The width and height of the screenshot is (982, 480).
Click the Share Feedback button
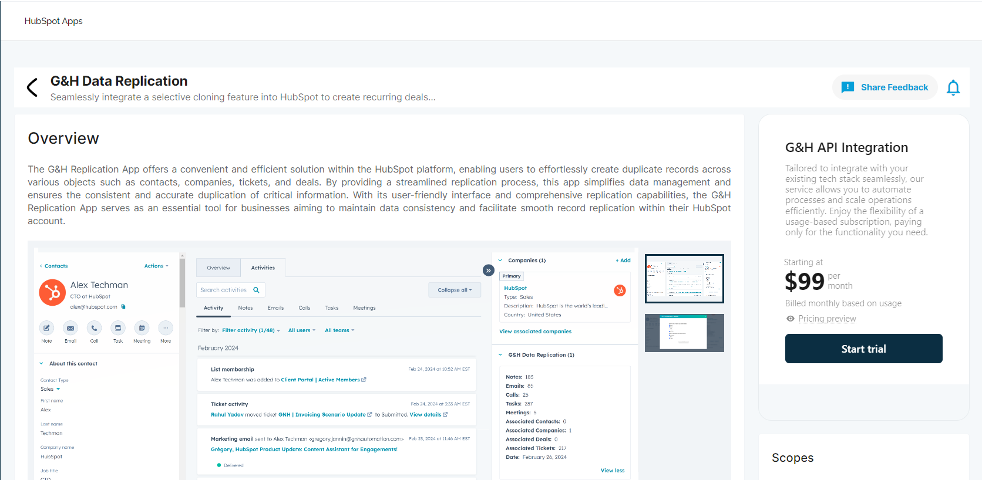885,87
